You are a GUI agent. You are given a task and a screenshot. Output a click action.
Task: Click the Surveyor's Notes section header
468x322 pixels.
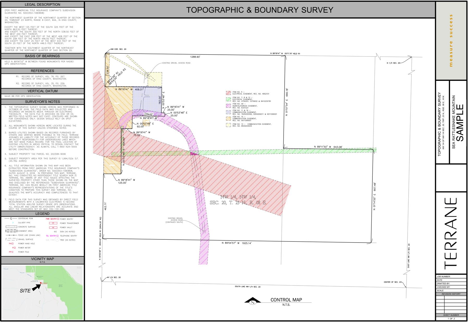[42, 102]
